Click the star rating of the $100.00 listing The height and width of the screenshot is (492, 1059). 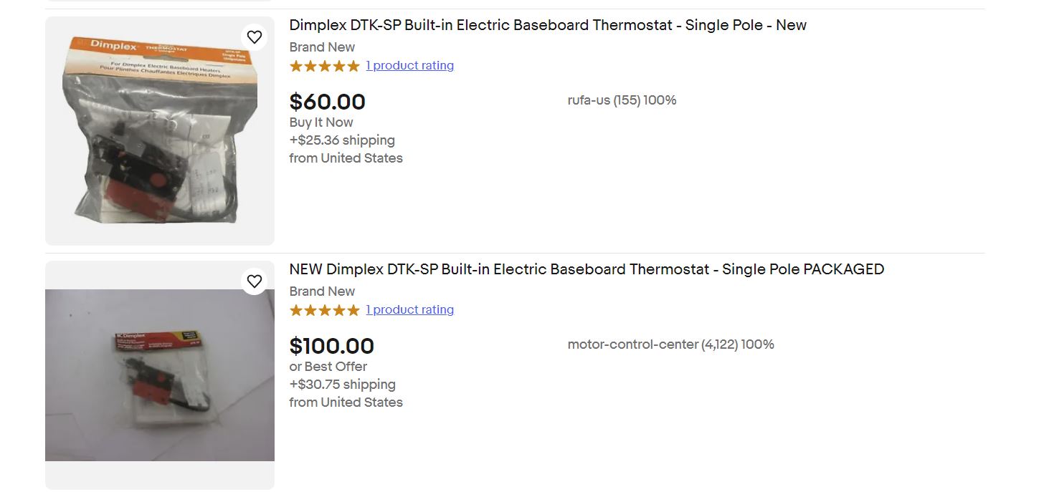tap(324, 310)
